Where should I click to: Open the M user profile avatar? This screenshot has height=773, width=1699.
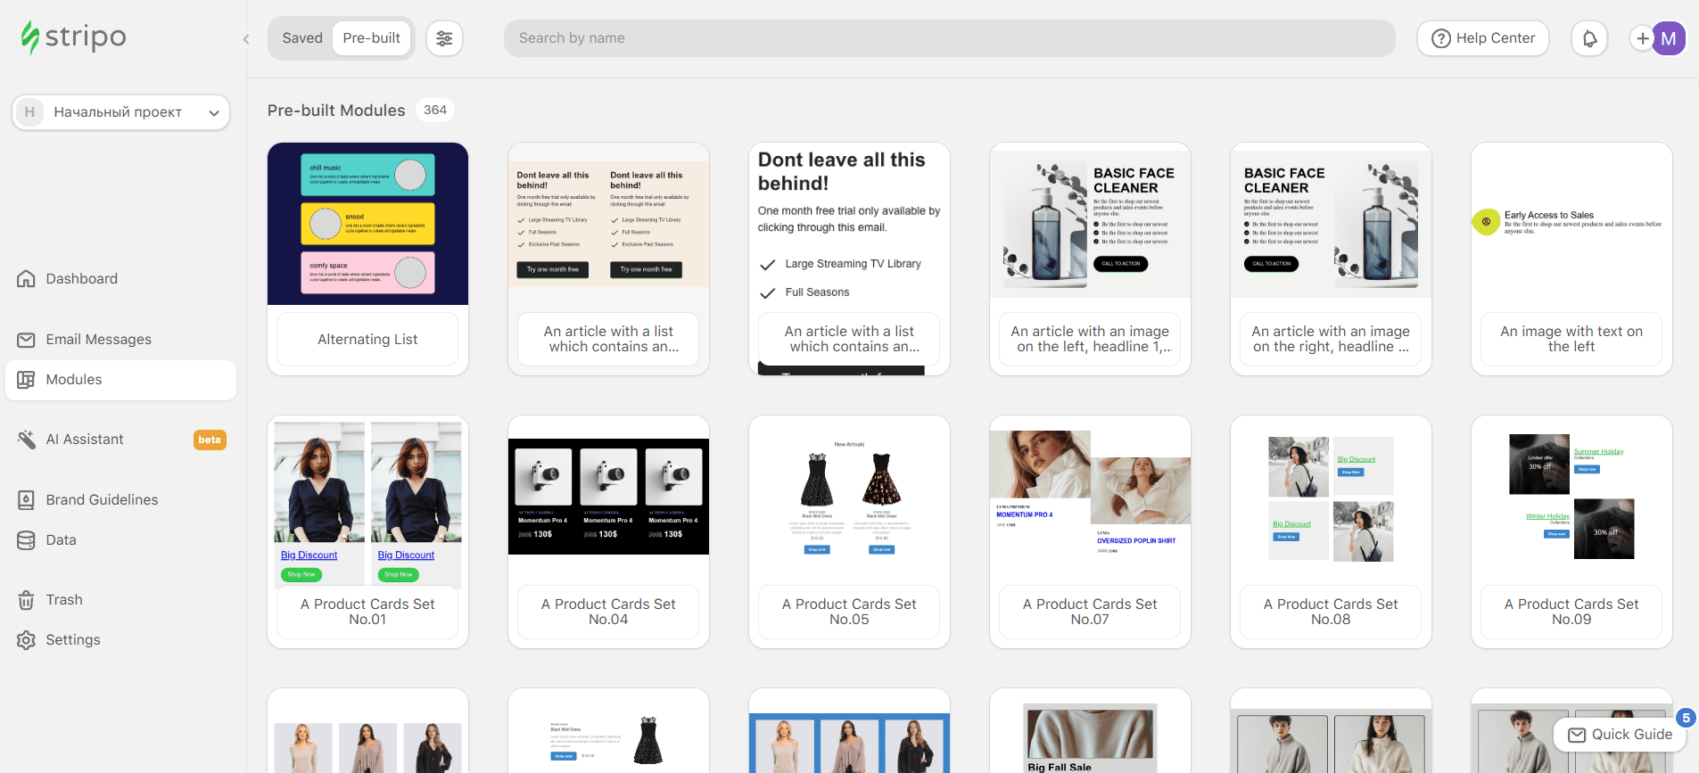click(x=1669, y=38)
